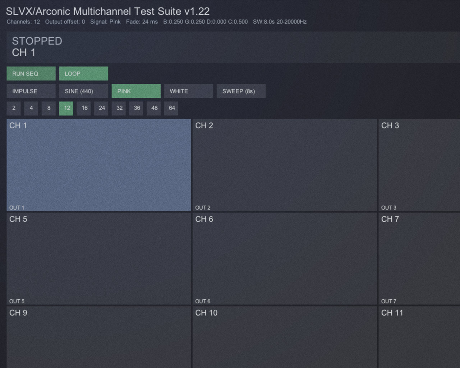Toggle LOOP playback mode
The height and width of the screenshot is (368, 460).
[83, 73]
